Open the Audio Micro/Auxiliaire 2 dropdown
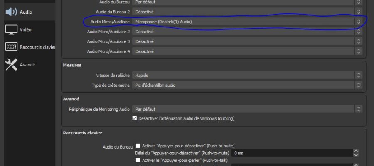374x166 pixels. [247, 32]
